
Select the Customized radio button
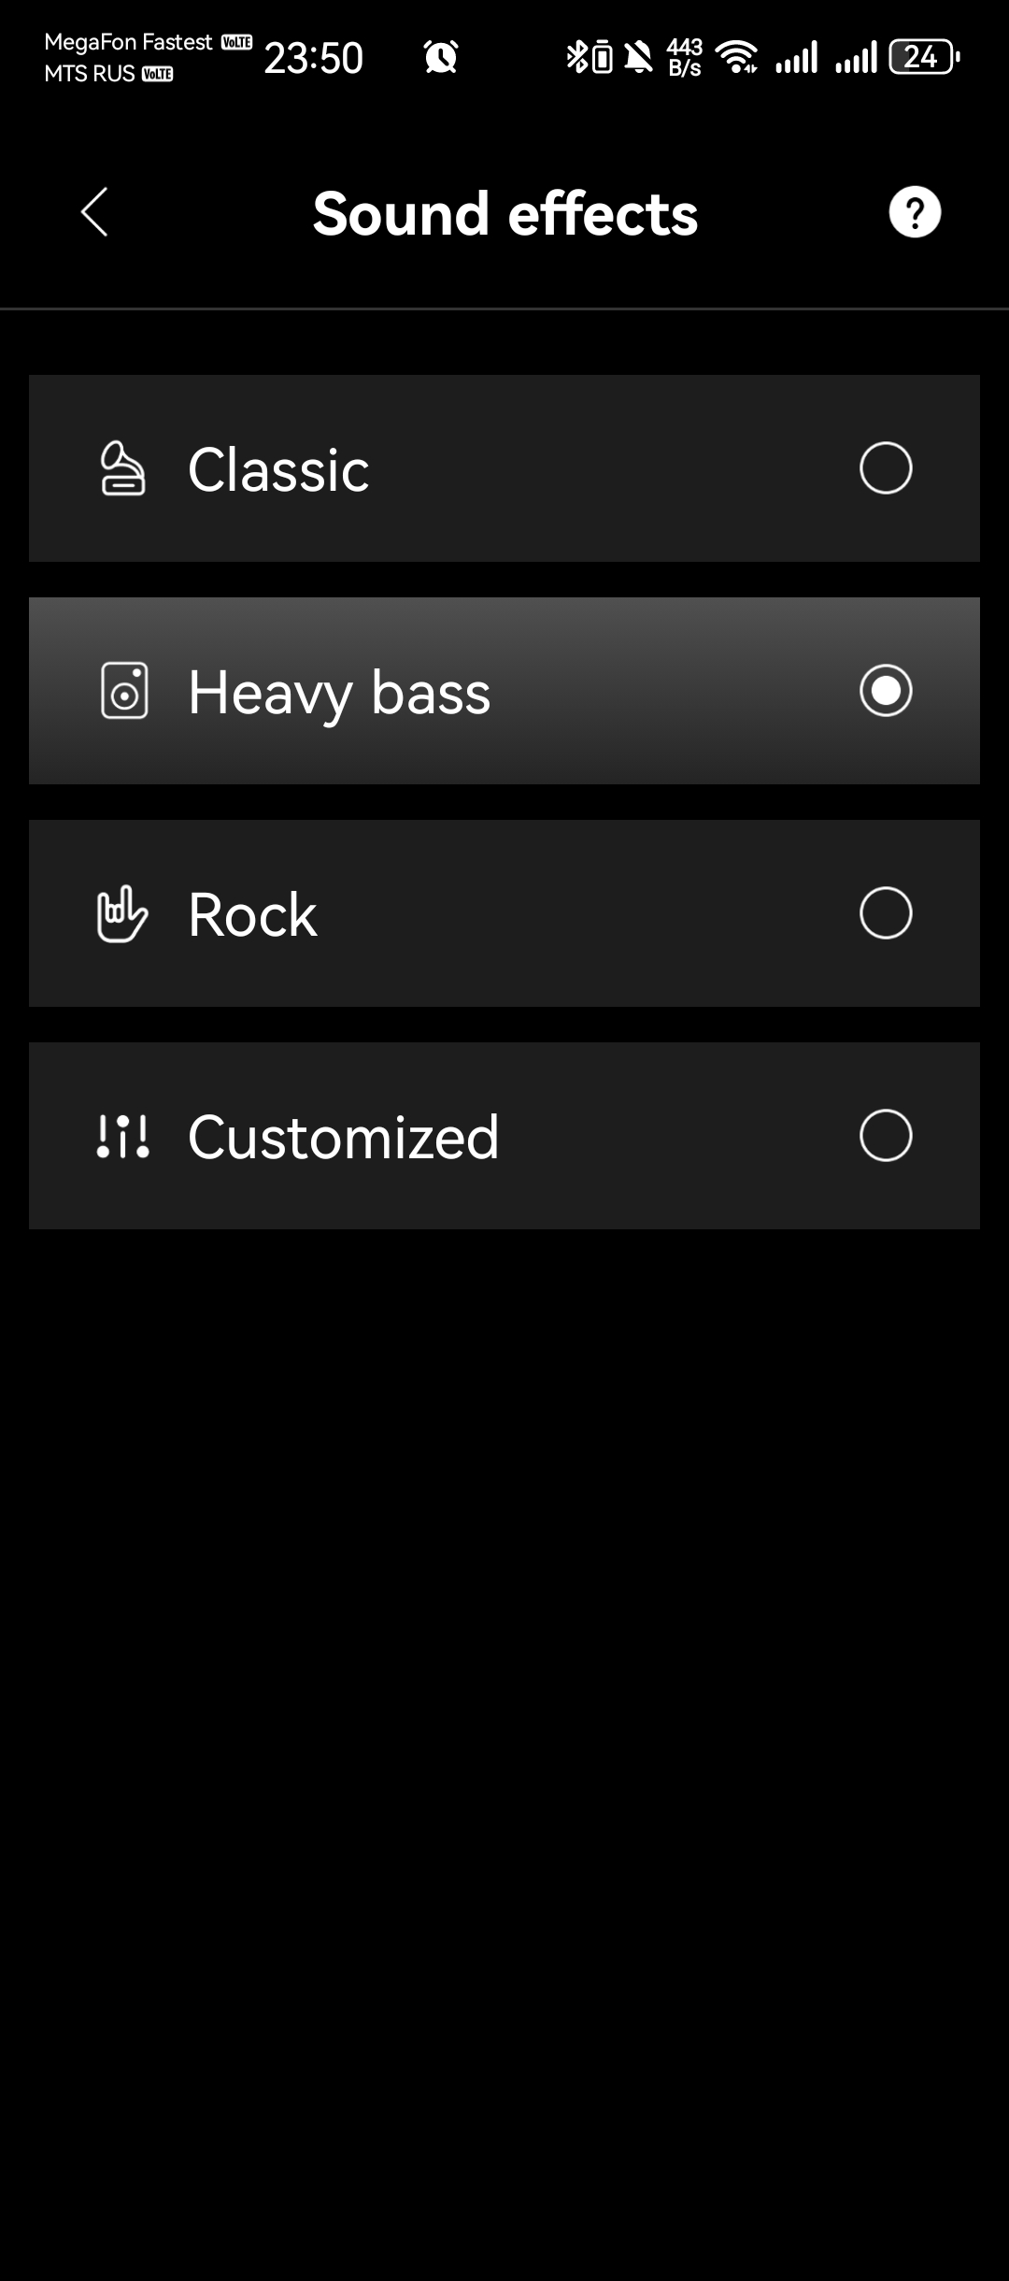(885, 1136)
